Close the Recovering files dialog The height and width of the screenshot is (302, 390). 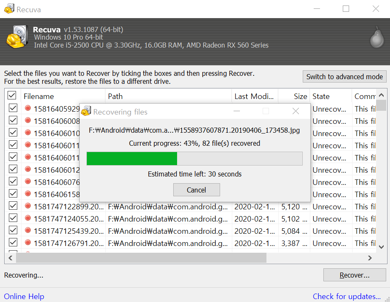[296, 111]
